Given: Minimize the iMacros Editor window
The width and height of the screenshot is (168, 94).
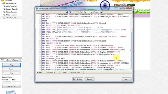Looking at the screenshot, I should 121,8.
